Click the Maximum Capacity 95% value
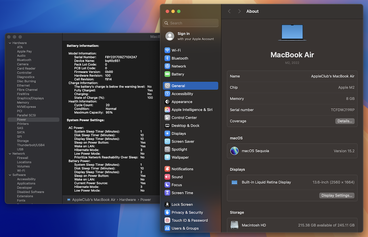The height and width of the screenshot is (237, 368). coord(109,113)
